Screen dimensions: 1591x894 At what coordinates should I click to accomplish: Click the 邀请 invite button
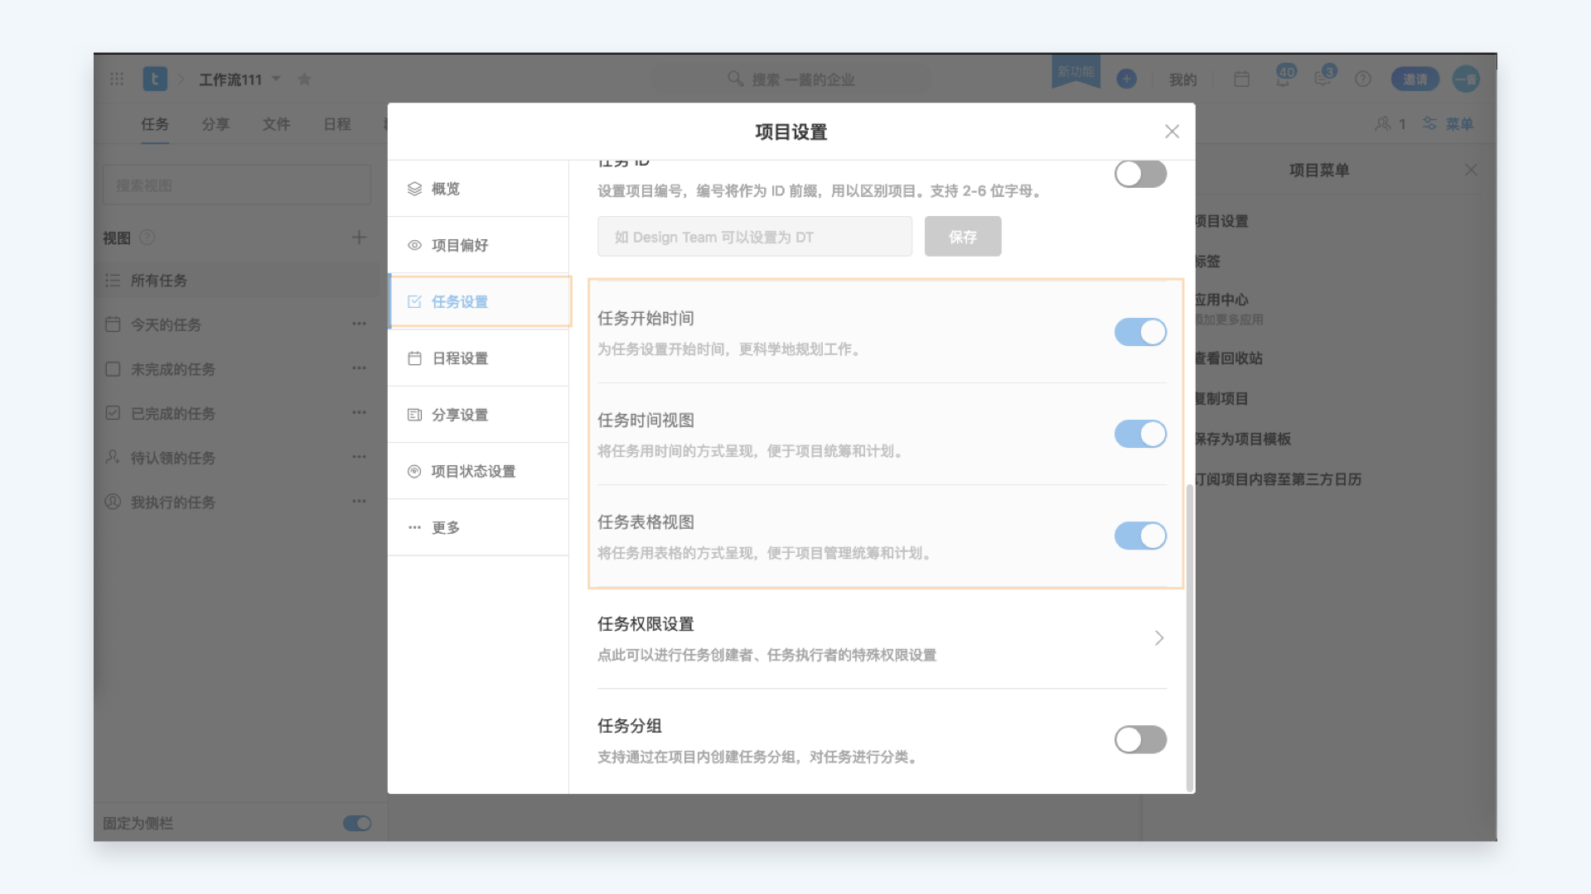pos(1414,79)
